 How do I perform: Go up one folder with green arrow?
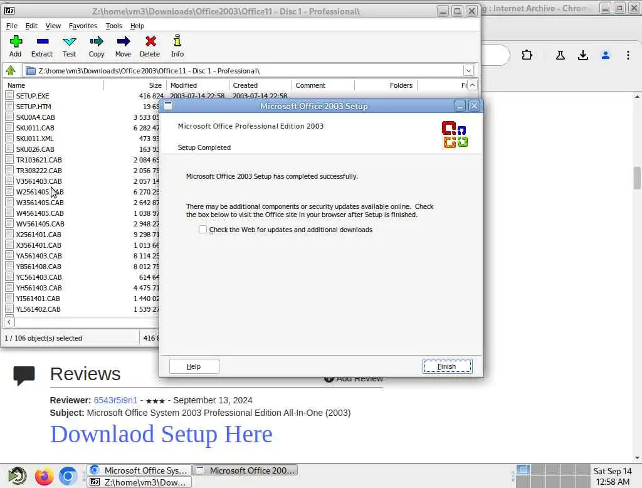11,71
